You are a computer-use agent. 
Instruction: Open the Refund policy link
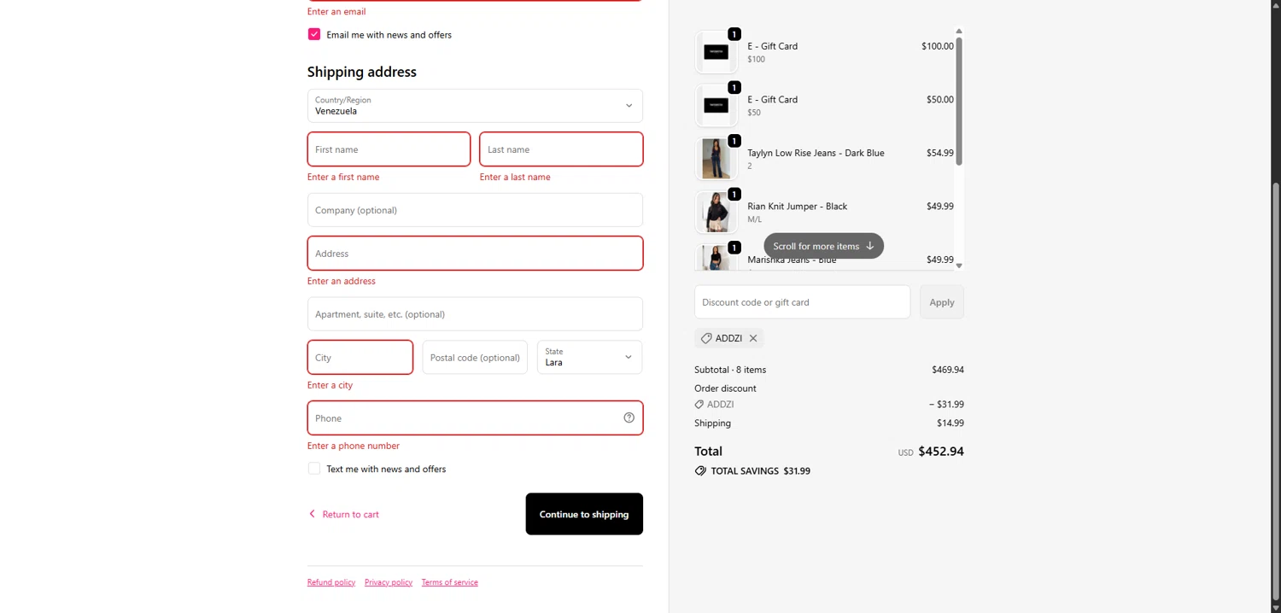click(x=331, y=582)
